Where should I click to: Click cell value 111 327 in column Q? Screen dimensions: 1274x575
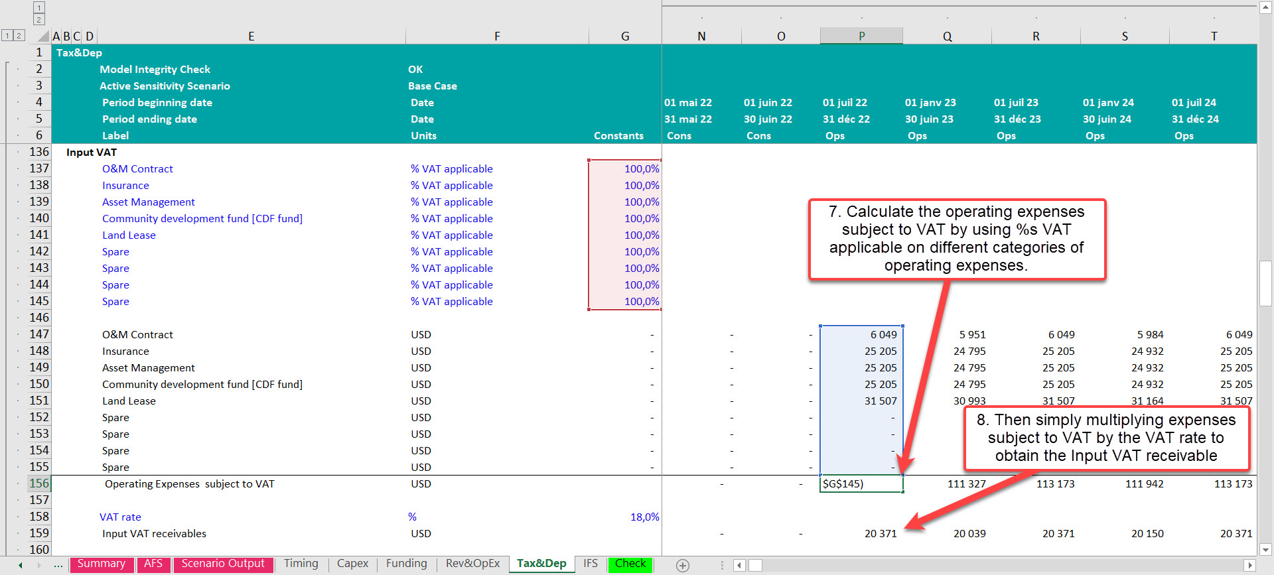pyautogui.click(x=966, y=483)
